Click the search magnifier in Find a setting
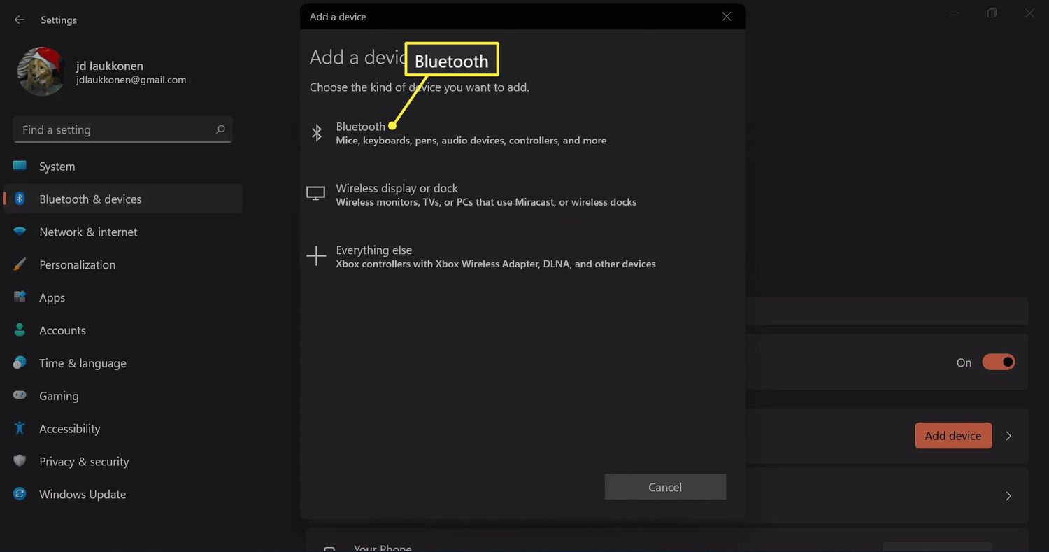 tap(220, 129)
